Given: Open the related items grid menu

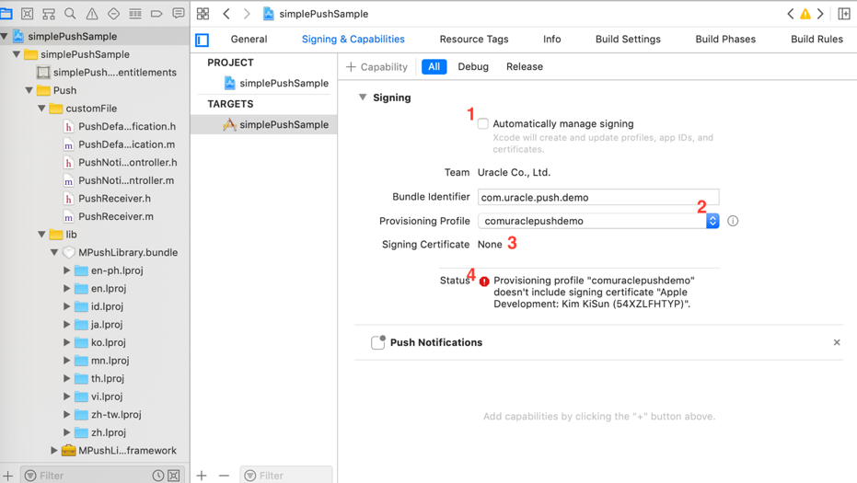Looking at the screenshot, I should (203, 14).
